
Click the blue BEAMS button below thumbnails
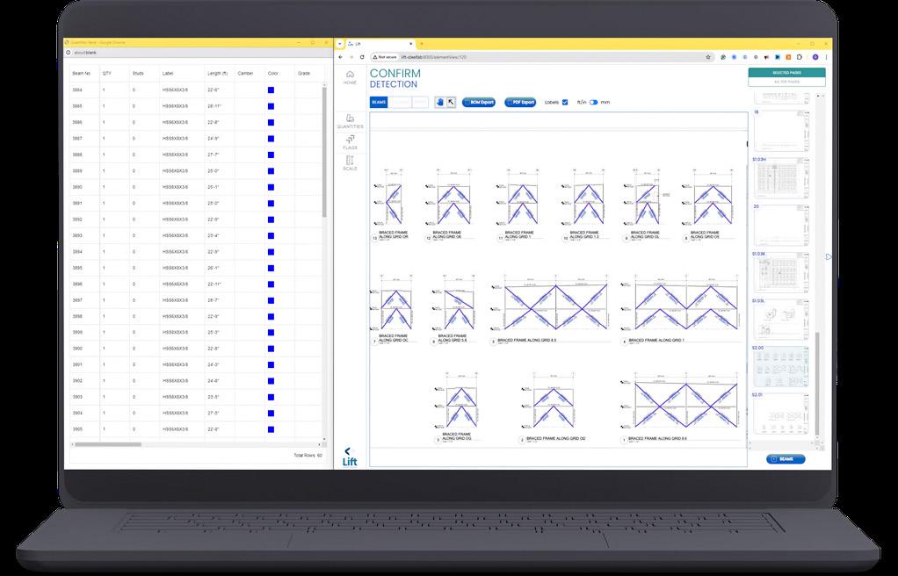coord(786,459)
